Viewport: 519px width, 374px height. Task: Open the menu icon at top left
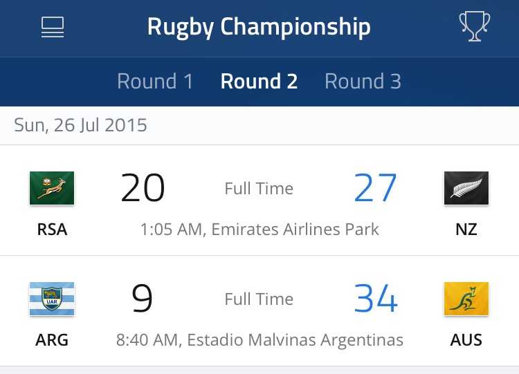(53, 27)
